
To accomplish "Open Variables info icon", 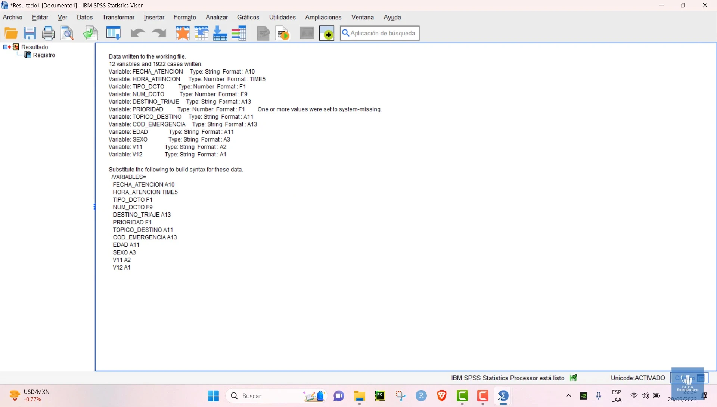I will click(239, 33).
